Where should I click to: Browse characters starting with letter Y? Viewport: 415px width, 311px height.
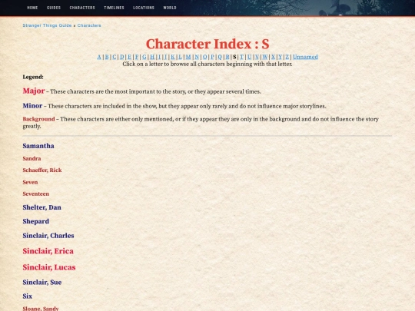pyautogui.click(x=281, y=57)
